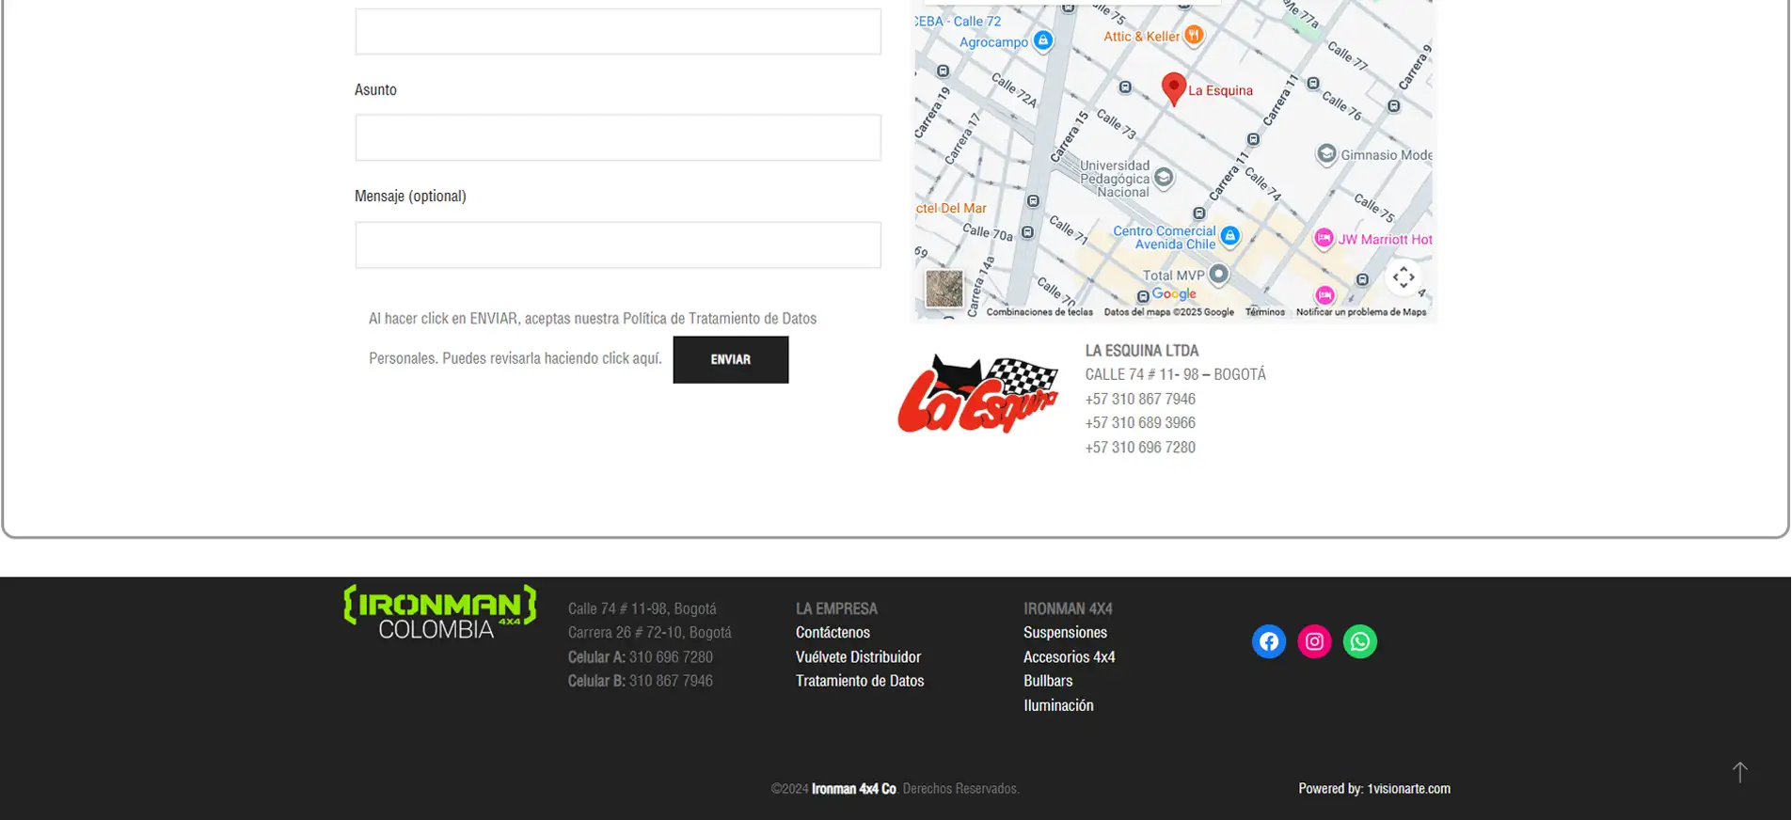Go to Suspensiones category link
1792x820 pixels.
tap(1065, 633)
